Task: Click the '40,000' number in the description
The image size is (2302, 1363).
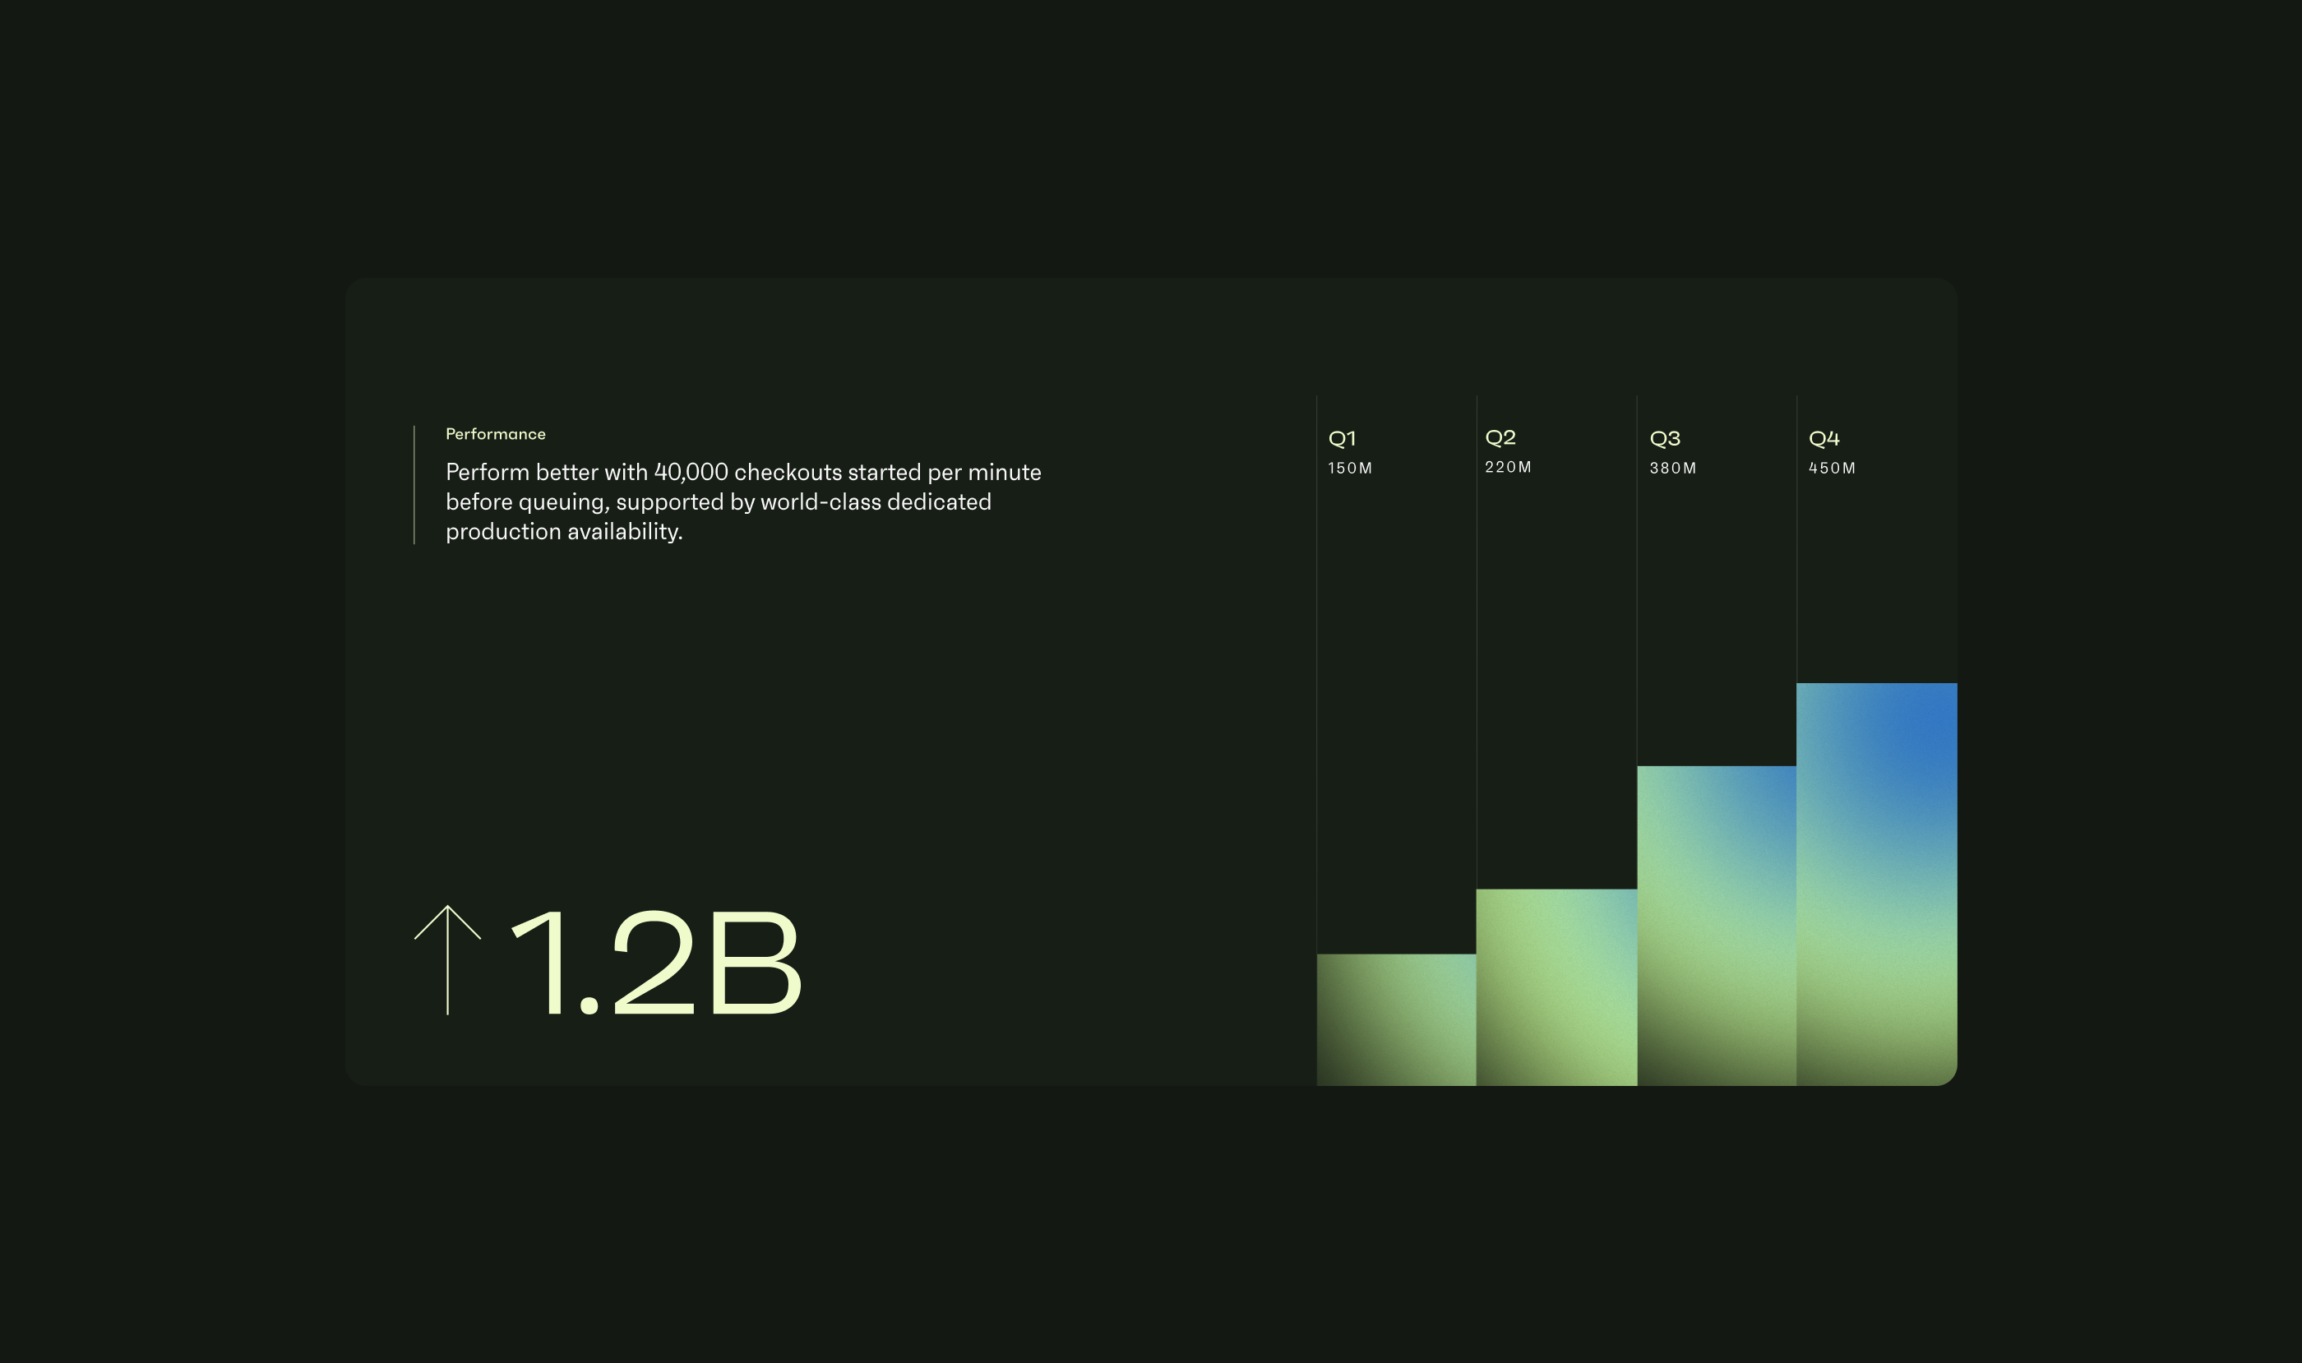Action: click(x=691, y=472)
